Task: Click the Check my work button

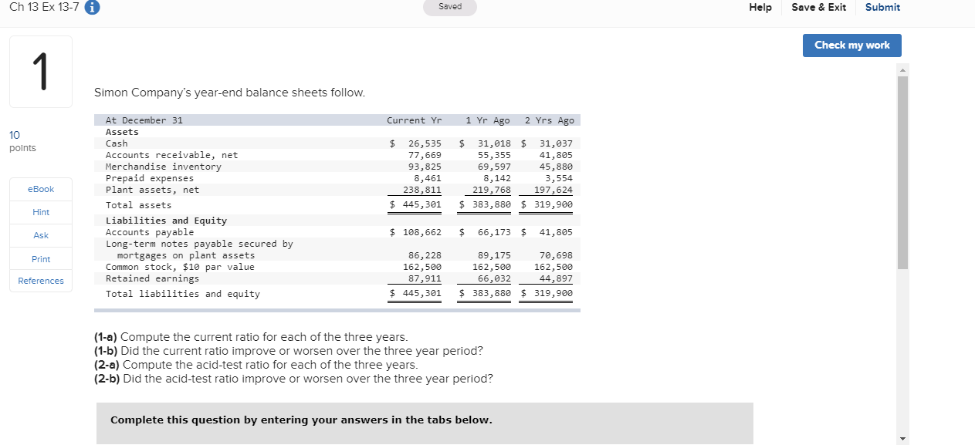Action: click(851, 45)
